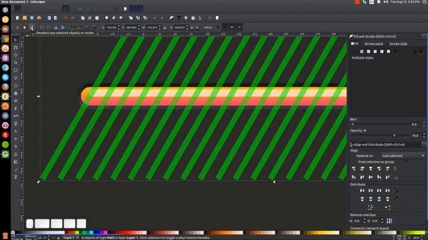Select the Radial gradient fill option
Screen dimensions: 428x240
tap(375, 51)
